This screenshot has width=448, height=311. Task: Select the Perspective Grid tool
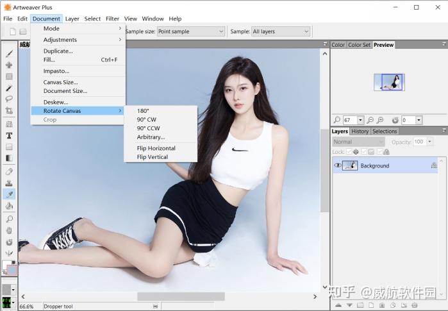click(9, 124)
